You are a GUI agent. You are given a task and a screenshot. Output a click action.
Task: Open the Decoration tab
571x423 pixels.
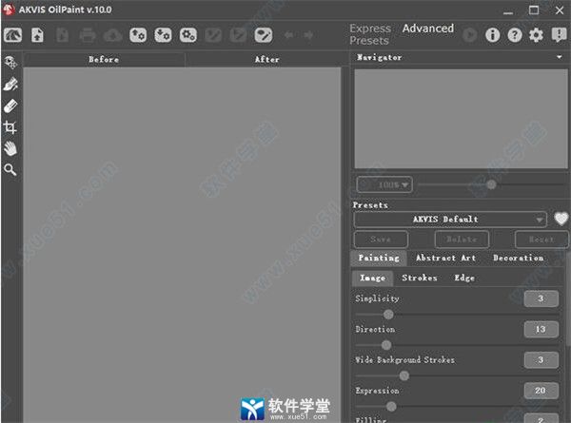coord(519,258)
